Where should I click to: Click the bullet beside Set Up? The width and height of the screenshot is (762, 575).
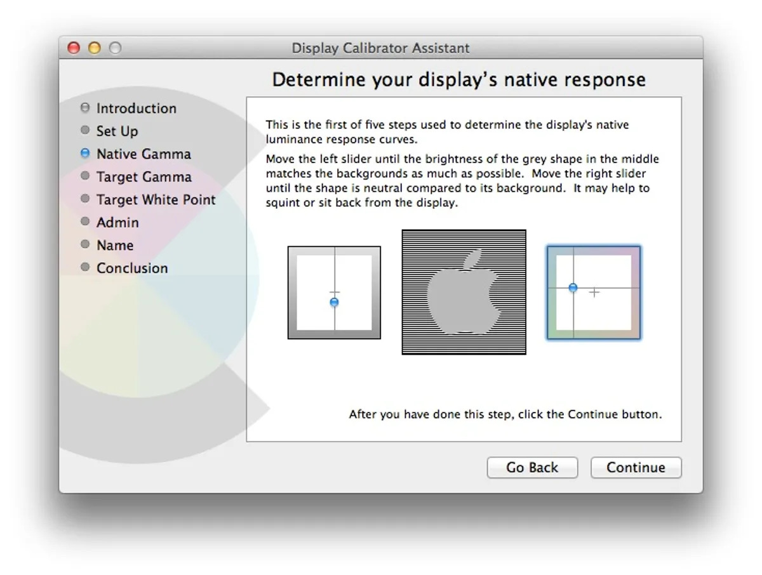point(85,131)
